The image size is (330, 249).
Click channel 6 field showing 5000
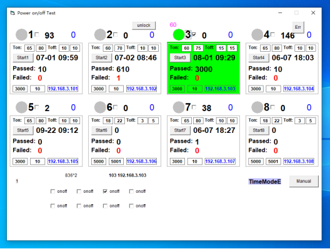[x=99, y=162]
